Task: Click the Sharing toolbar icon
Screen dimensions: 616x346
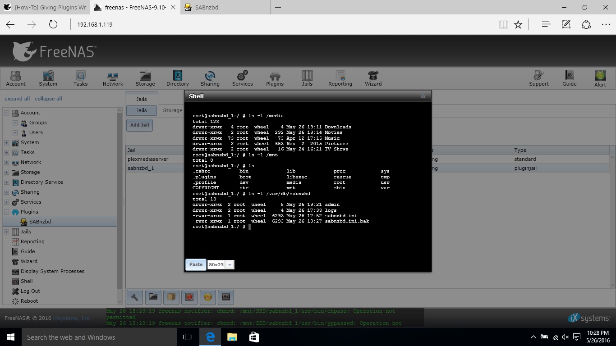Action: tap(210, 77)
